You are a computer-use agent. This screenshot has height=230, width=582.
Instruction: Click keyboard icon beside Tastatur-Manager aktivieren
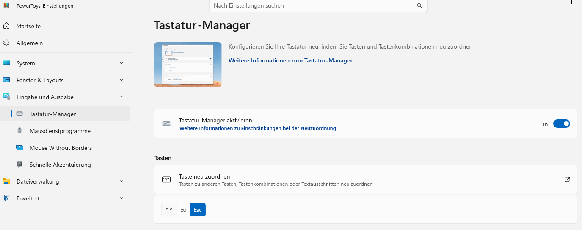(166, 124)
